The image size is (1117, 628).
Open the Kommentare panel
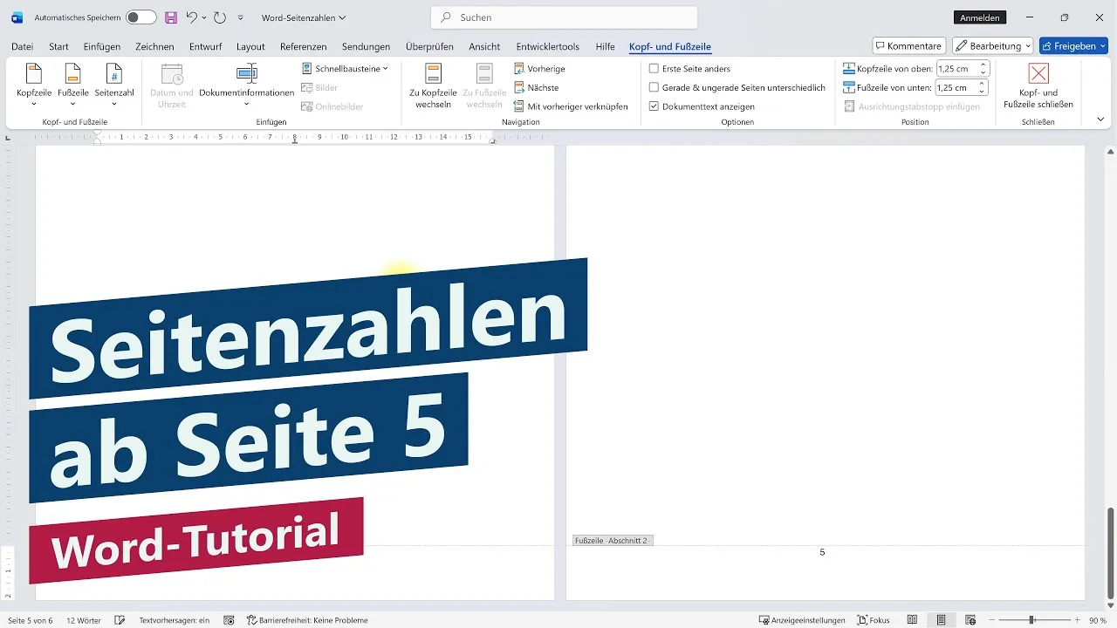tap(908, 45)
